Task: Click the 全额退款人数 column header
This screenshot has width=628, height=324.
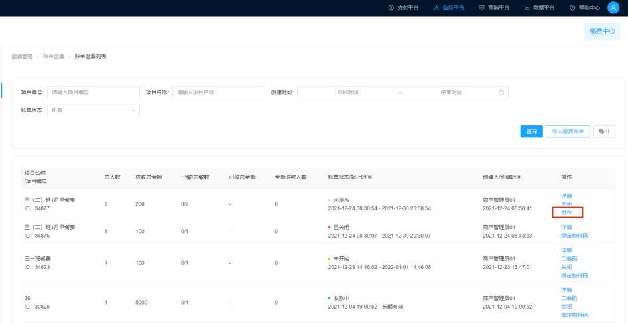Action: (290, 177)
